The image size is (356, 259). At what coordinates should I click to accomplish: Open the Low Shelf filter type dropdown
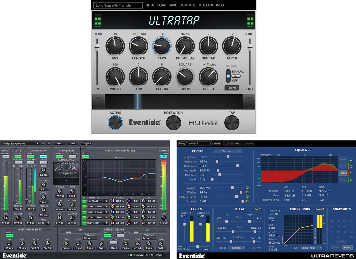pos(98,201)
